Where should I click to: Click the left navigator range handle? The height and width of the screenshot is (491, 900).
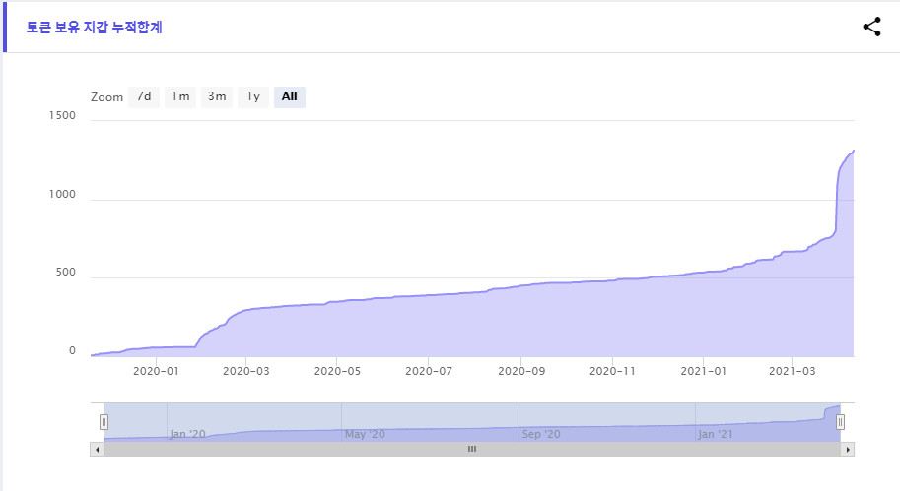(x=104, y=422)
